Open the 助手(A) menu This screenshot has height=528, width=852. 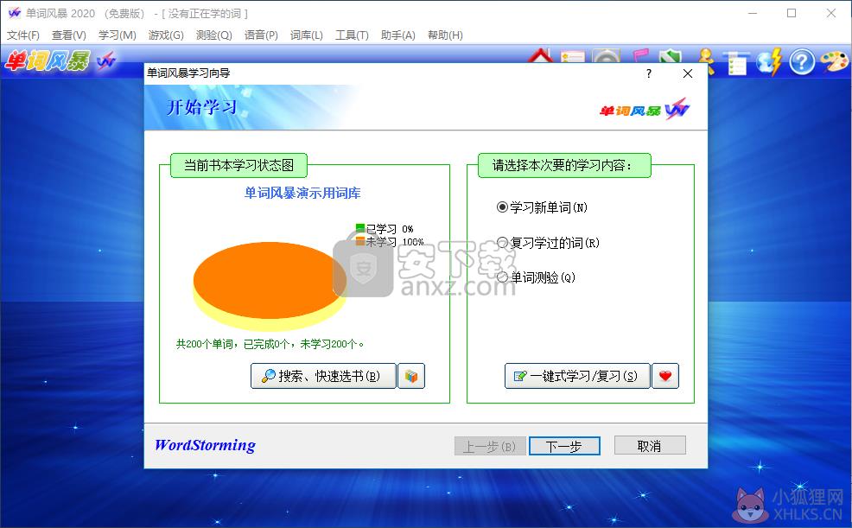tap(397, 35)
